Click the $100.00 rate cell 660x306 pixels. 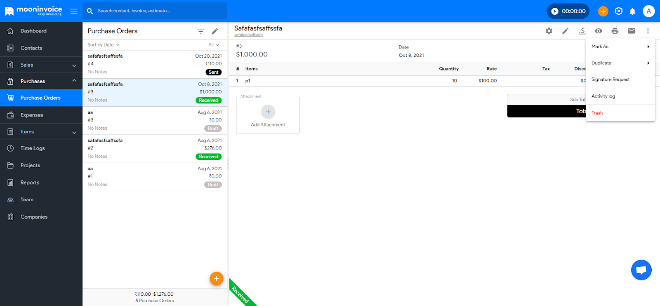coord(488,81)
